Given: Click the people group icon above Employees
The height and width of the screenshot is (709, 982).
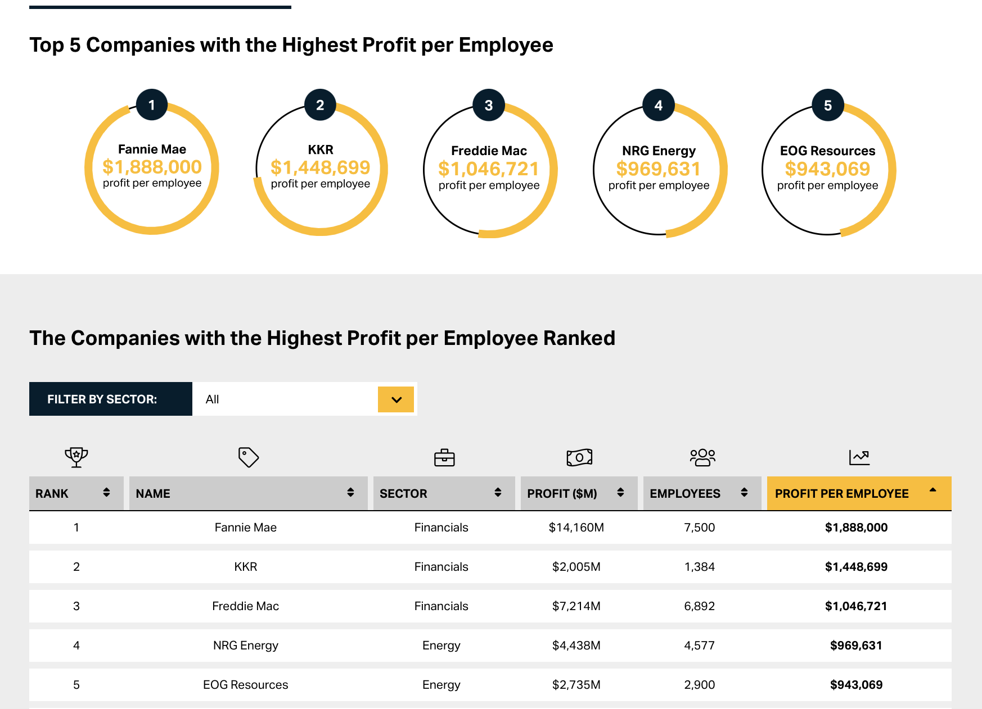Looking at the screenshot, I should tap(702, 457).
